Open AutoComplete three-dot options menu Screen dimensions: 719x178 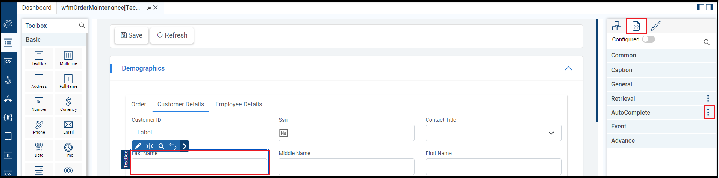coord(708,112)
